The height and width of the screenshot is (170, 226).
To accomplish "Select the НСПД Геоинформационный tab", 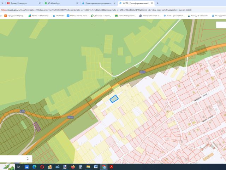I will point(136,3).
